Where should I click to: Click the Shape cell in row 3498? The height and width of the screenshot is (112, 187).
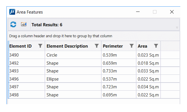(x=73, y=95)
